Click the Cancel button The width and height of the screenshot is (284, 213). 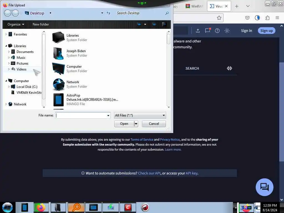click(154, 124)
